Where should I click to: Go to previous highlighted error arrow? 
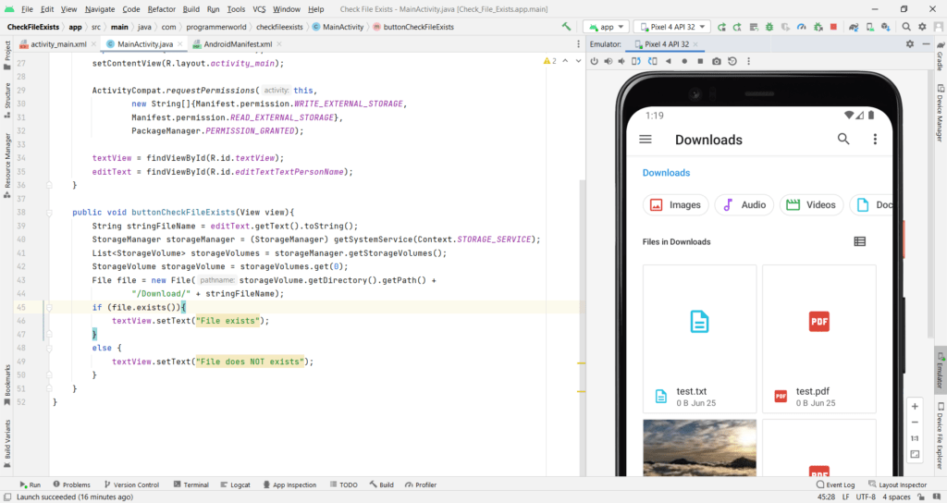(x=565, y=61)
